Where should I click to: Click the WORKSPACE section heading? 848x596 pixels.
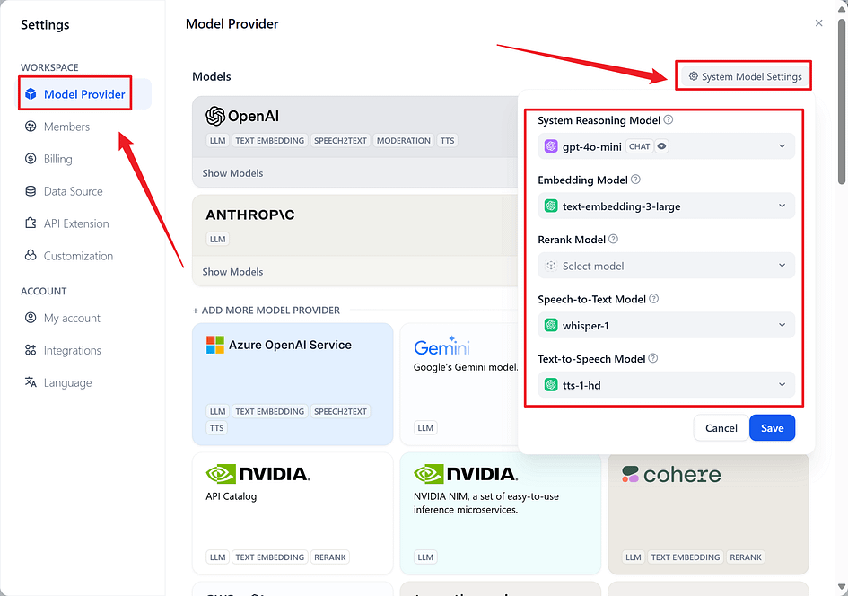tap(49, 67)
